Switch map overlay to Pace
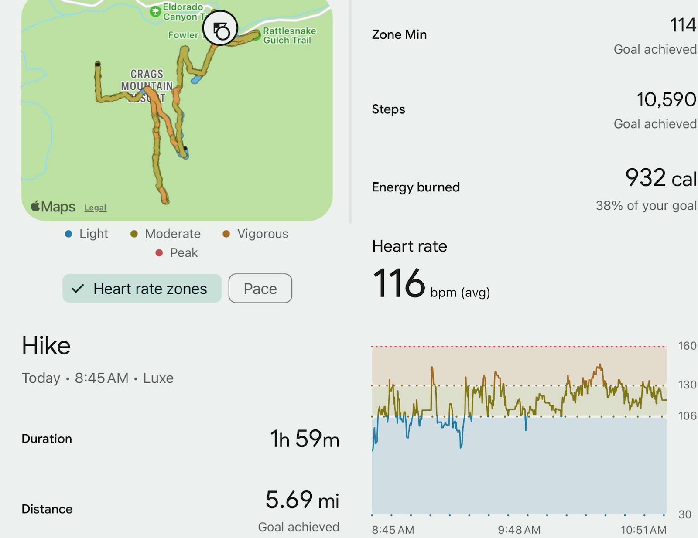Screen dimensions: 698x538 (x=260, y=289)
